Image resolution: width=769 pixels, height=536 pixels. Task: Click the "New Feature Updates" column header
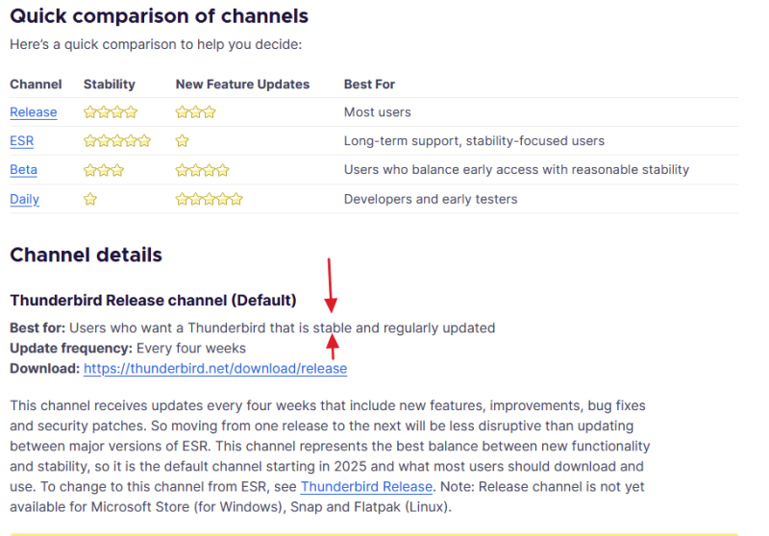(x=242, y=85)
